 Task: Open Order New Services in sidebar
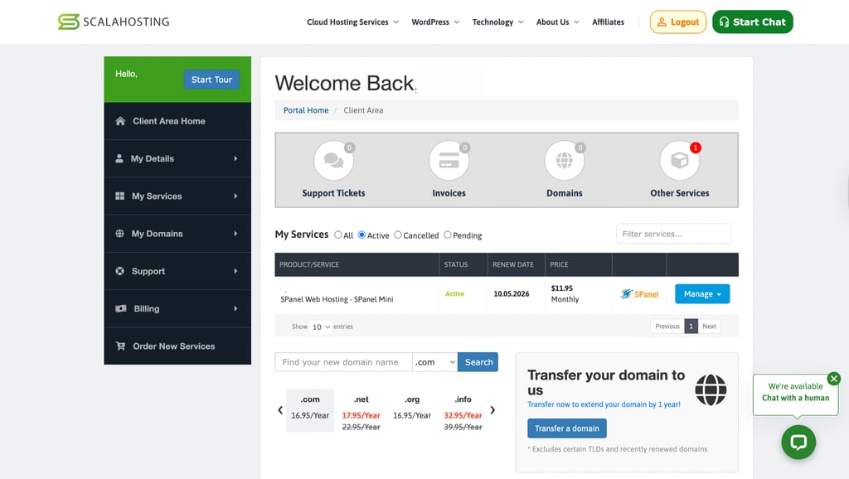click(x=177, y=346)
